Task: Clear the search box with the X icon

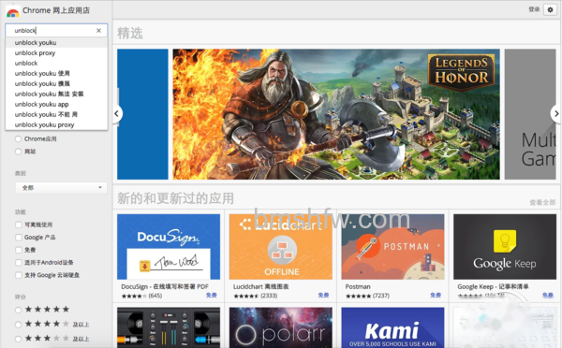Action: tap(98, 31)
